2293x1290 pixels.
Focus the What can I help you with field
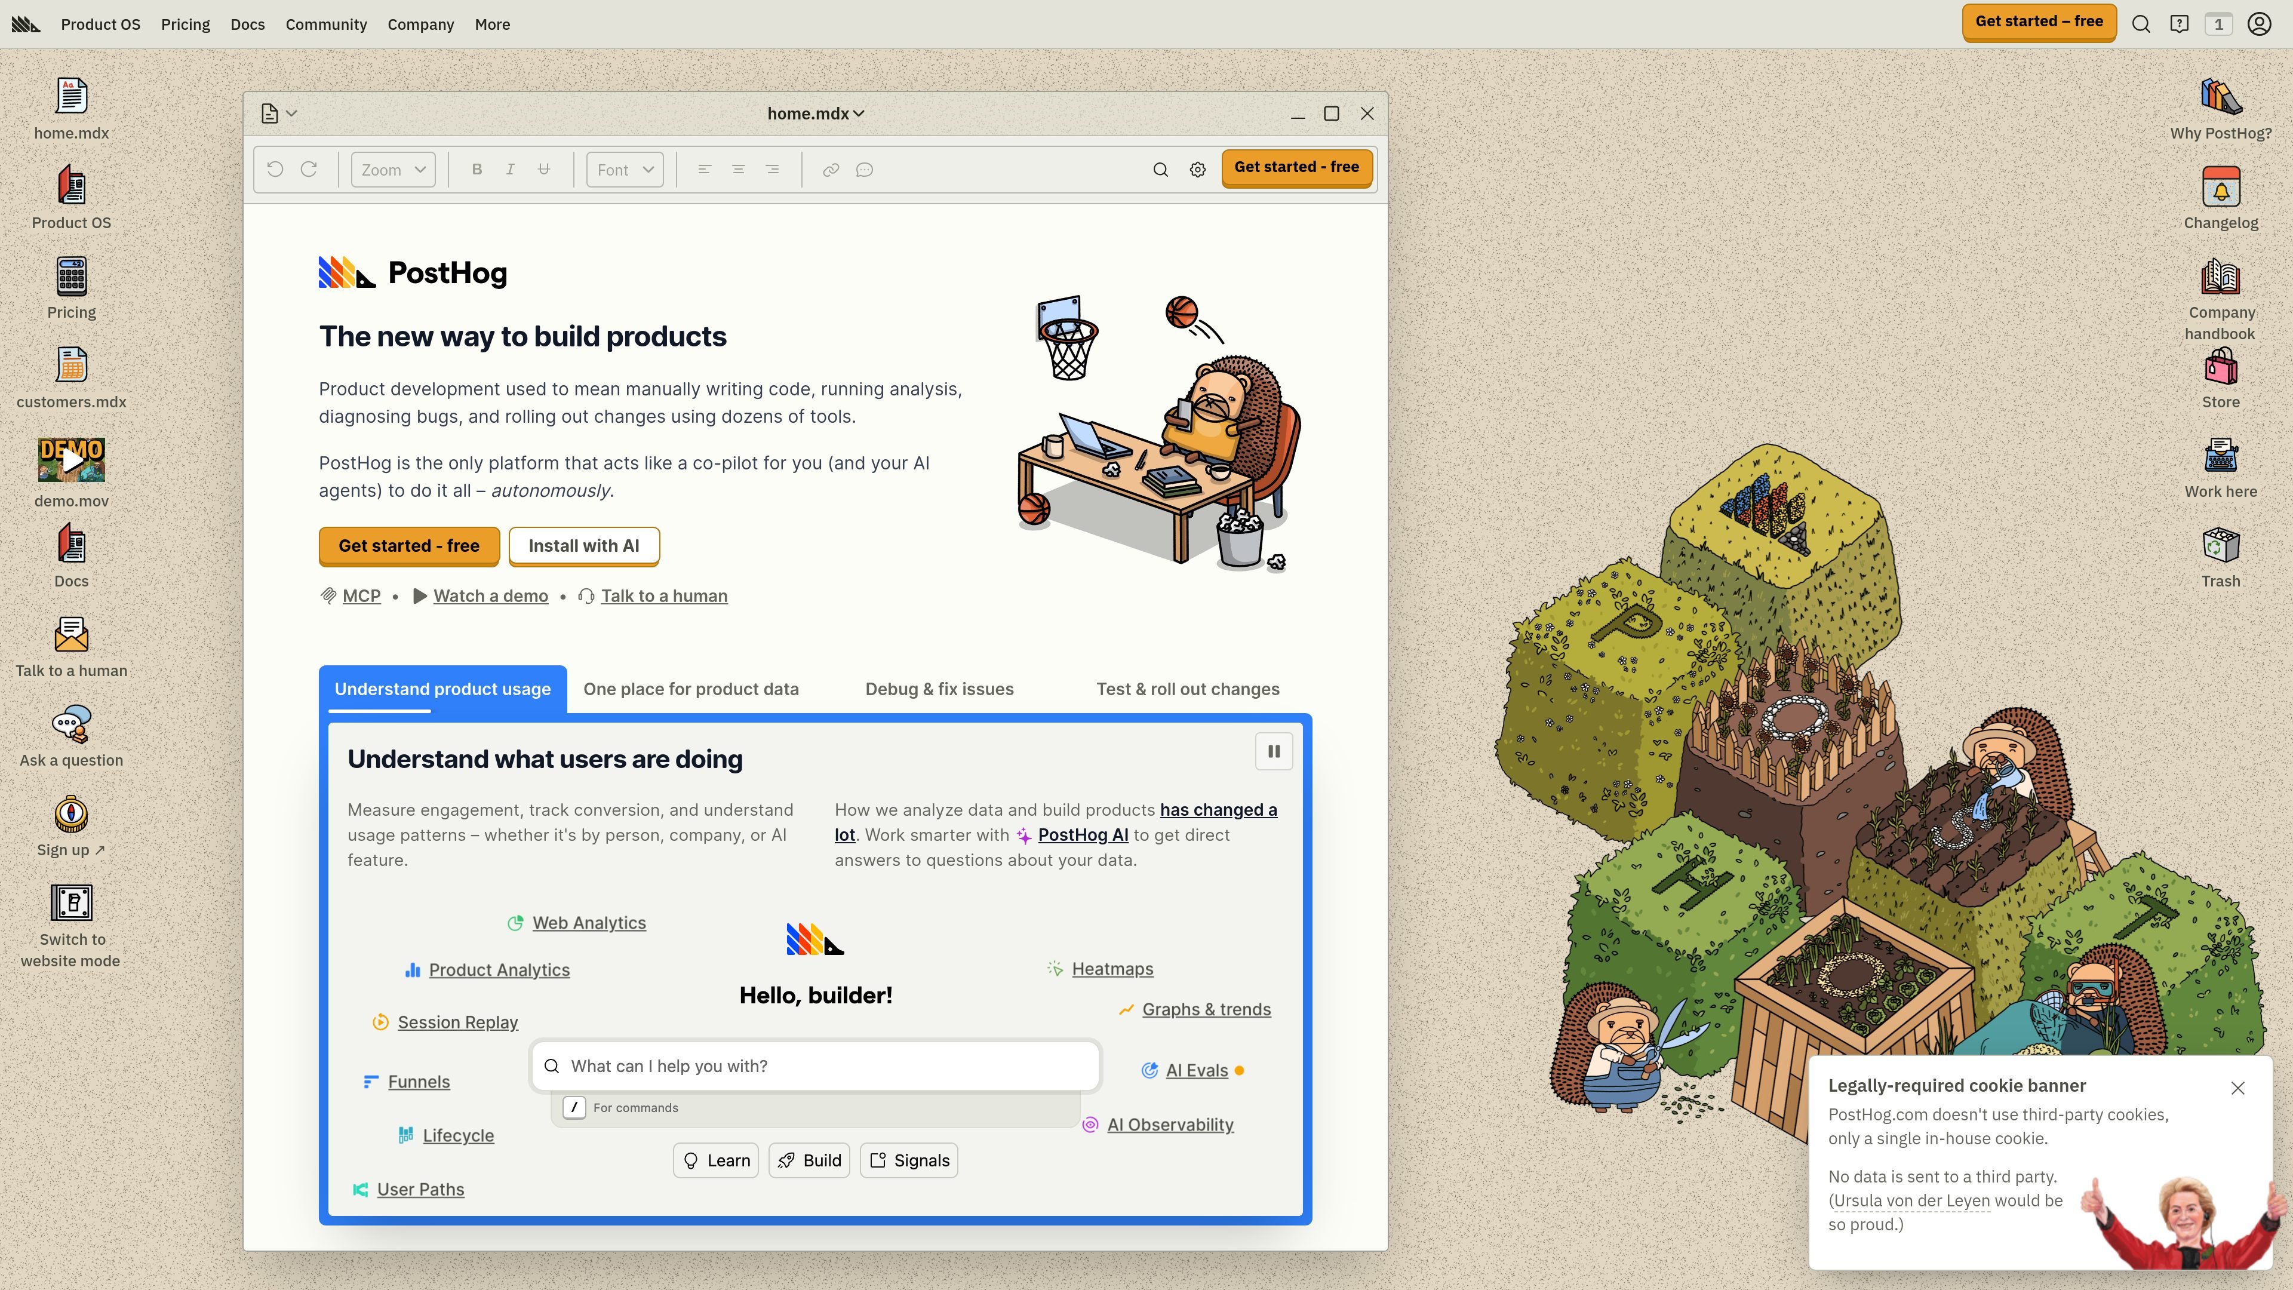pos(815,1065)
